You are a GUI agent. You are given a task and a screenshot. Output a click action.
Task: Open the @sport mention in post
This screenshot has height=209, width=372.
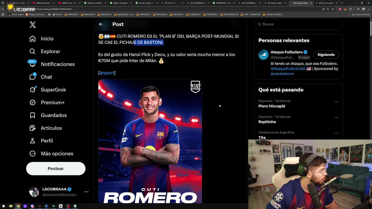point(107,73)
